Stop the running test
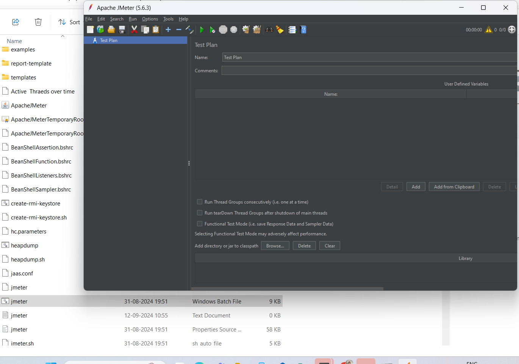 coord(223,30)
